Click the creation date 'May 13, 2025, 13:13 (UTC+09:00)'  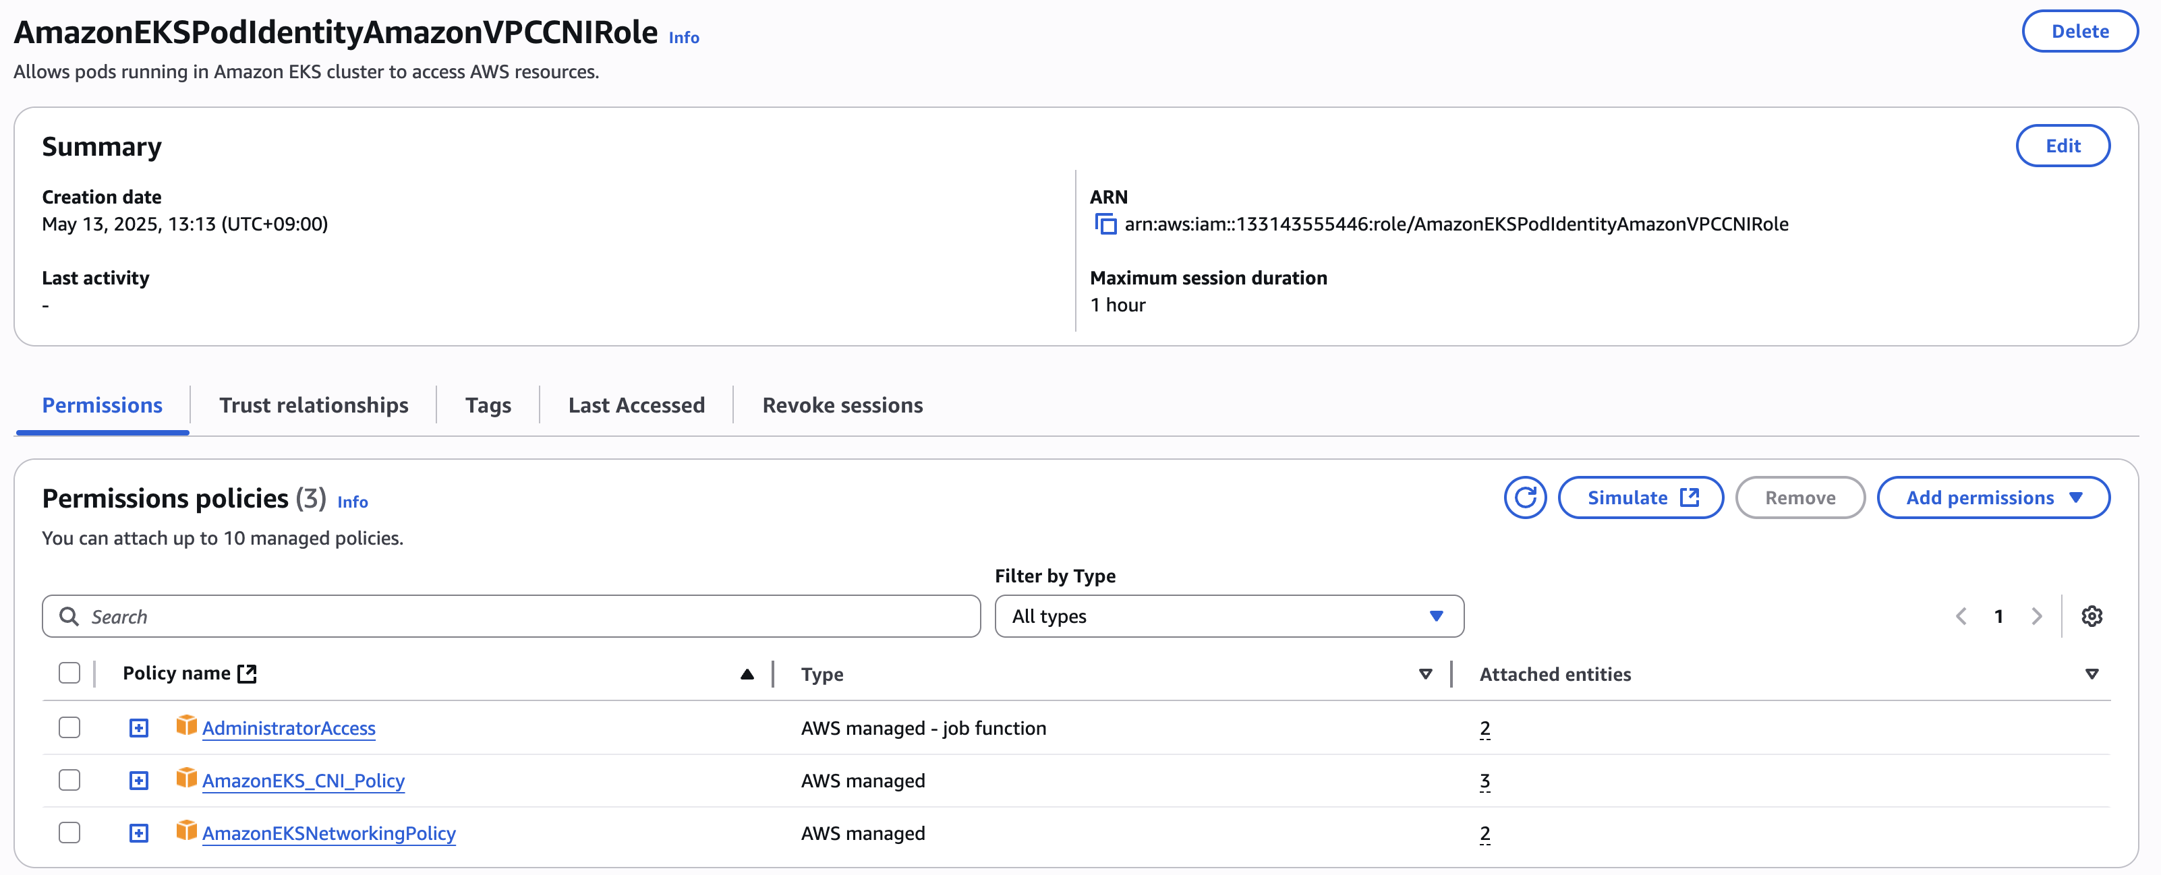[185, 224]
